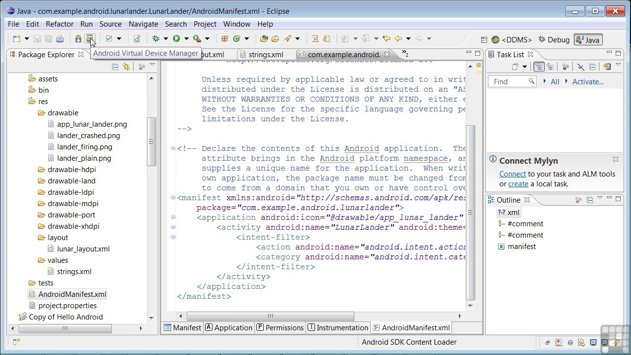Select manifest node in Outline

point(522,247)
